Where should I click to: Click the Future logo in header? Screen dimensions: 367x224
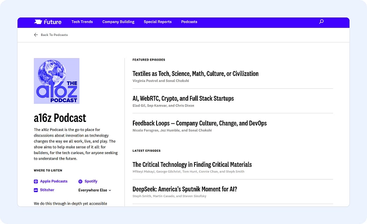click(x=48, y=22)
